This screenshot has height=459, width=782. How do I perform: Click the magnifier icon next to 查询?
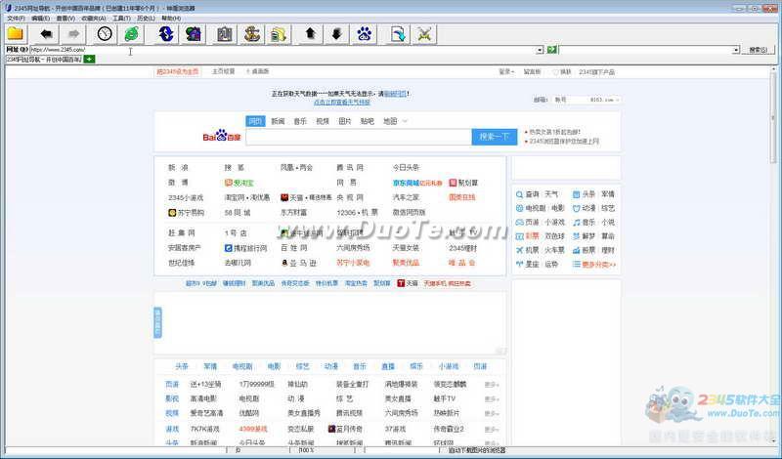click(519, 194)
